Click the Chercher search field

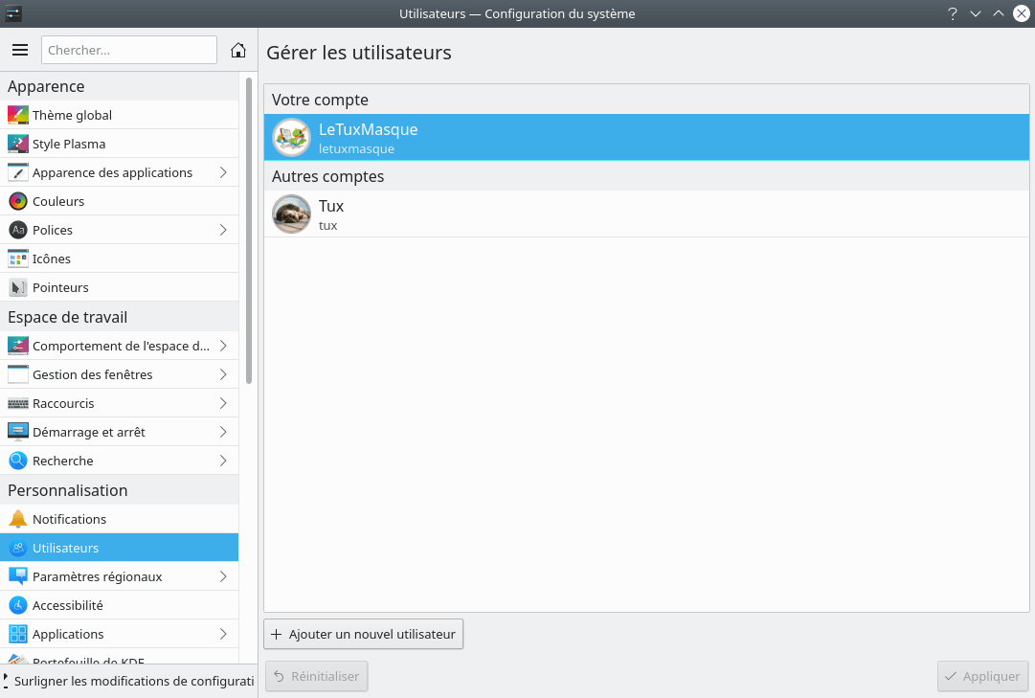[129, 50]
